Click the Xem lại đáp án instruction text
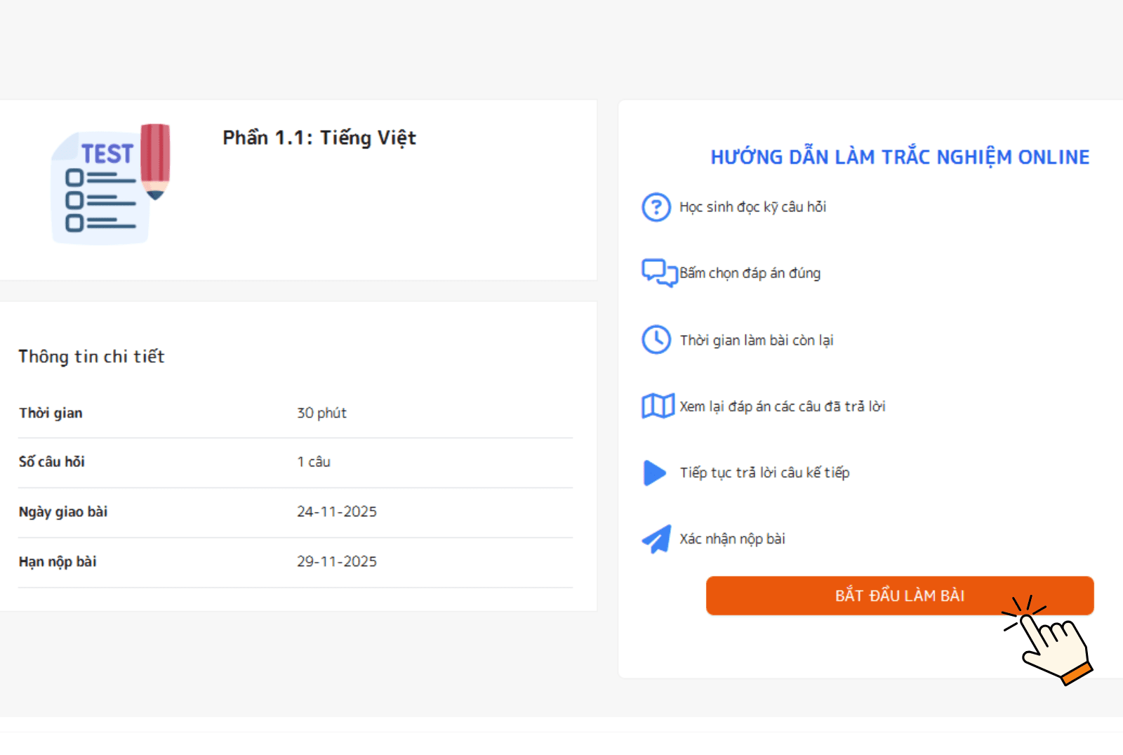The width and height of the screenshot is (1123, 755). tap(782, 407)
